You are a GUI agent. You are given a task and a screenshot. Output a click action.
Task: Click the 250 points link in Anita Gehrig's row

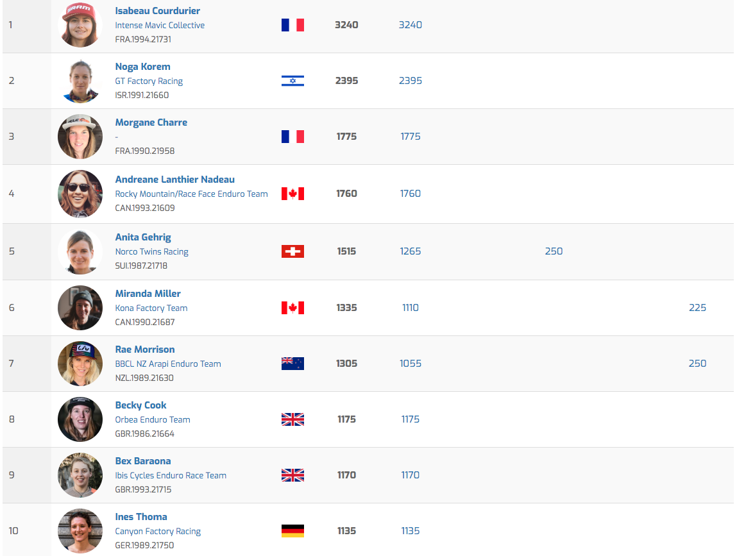(x=554, y=251)
